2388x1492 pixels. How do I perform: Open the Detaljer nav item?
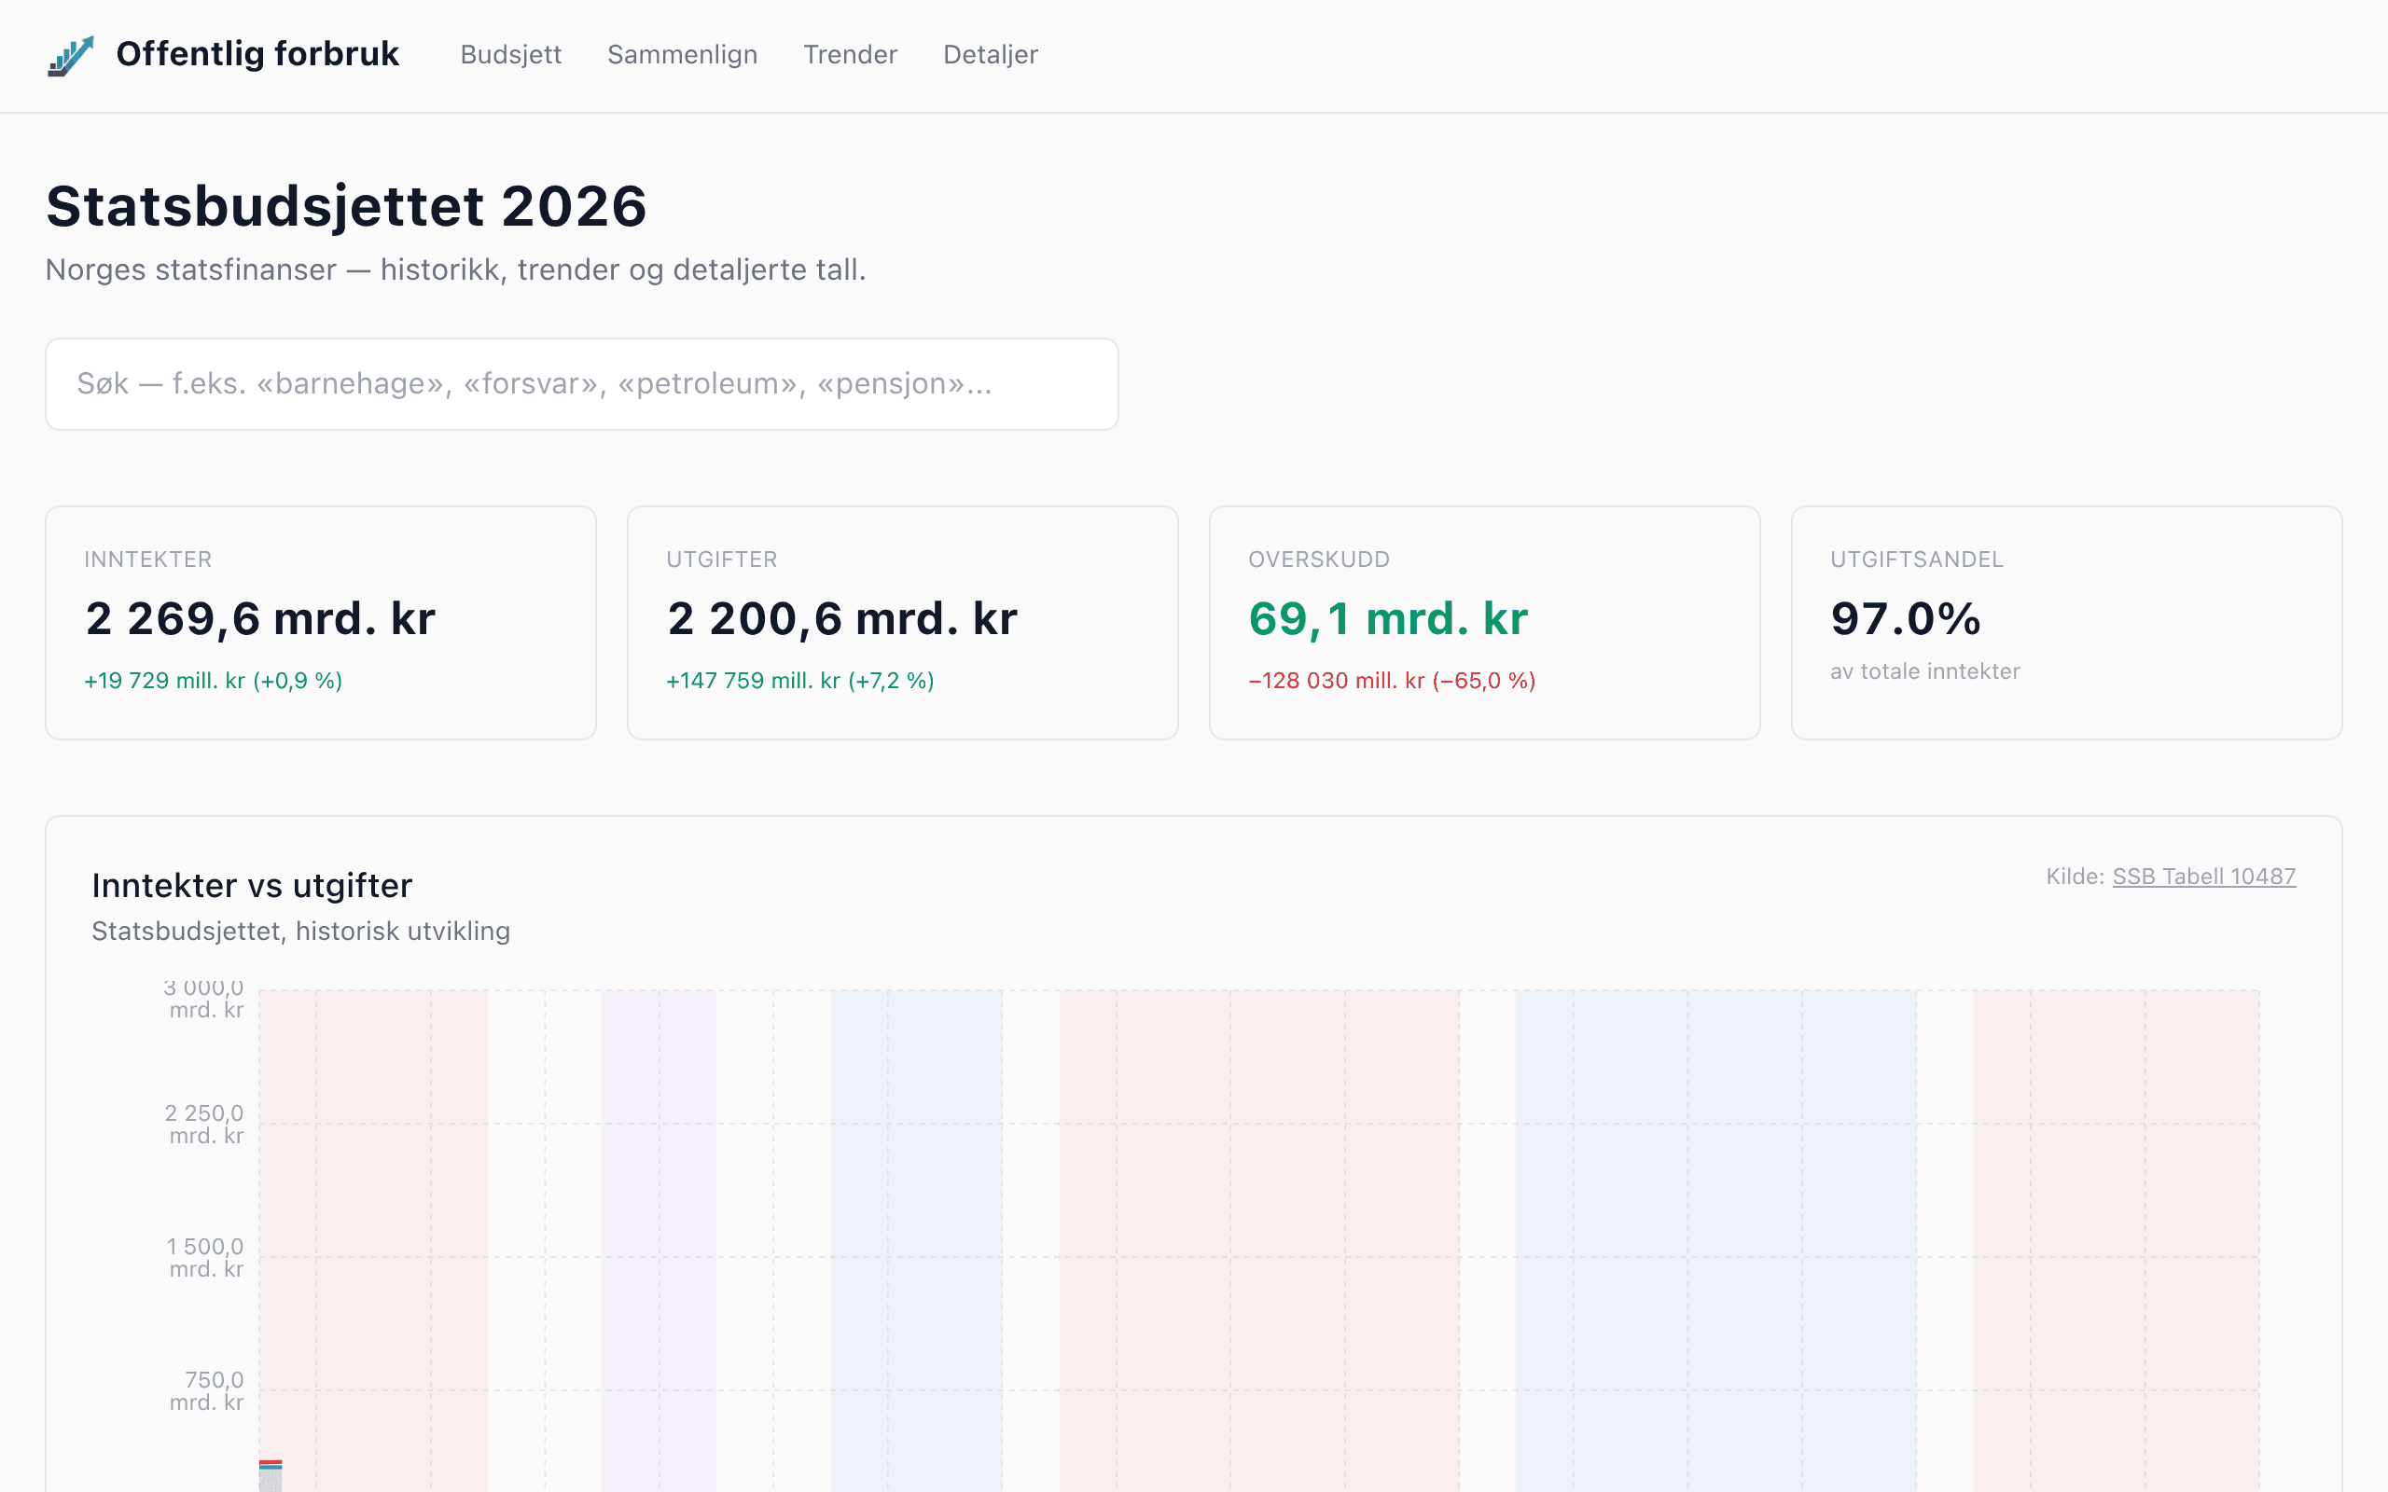990,55
